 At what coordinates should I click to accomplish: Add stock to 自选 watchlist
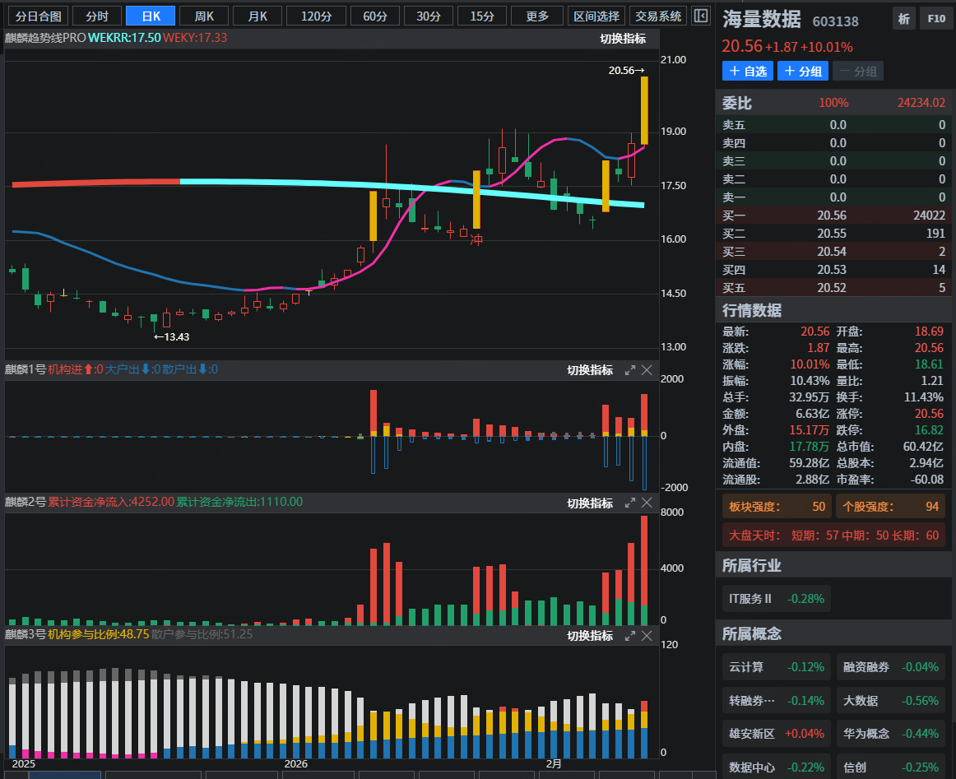tap(747, 72)
